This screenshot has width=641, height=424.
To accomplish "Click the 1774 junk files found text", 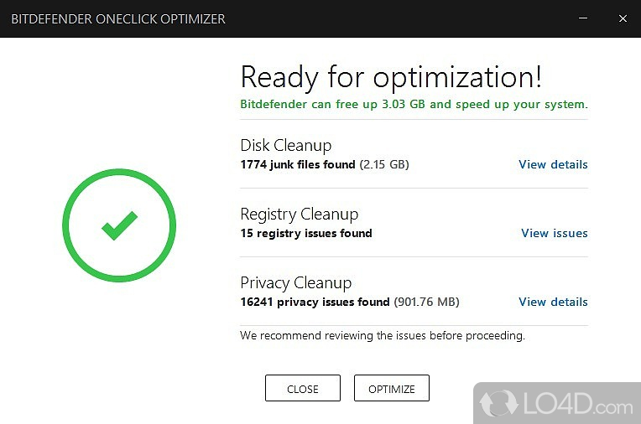I will pyautogui.click(x=298, y=164).
